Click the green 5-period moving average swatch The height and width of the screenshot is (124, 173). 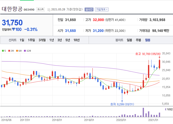tap(3, 51)
